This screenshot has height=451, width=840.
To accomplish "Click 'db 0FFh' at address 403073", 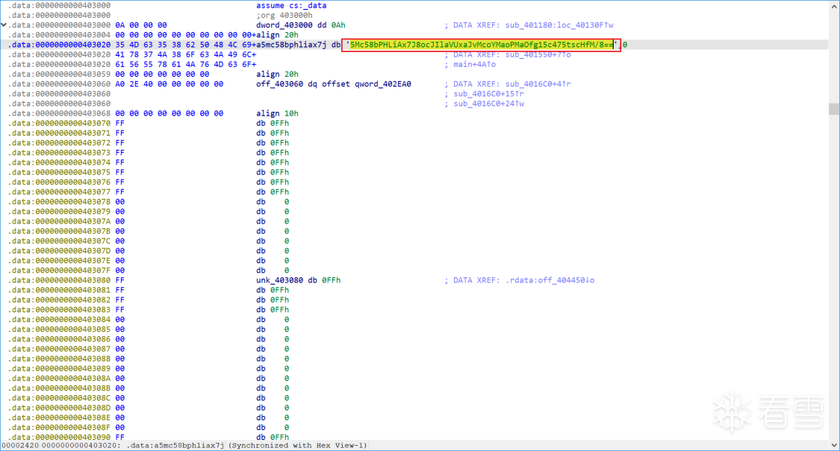I will click(272, 153).
